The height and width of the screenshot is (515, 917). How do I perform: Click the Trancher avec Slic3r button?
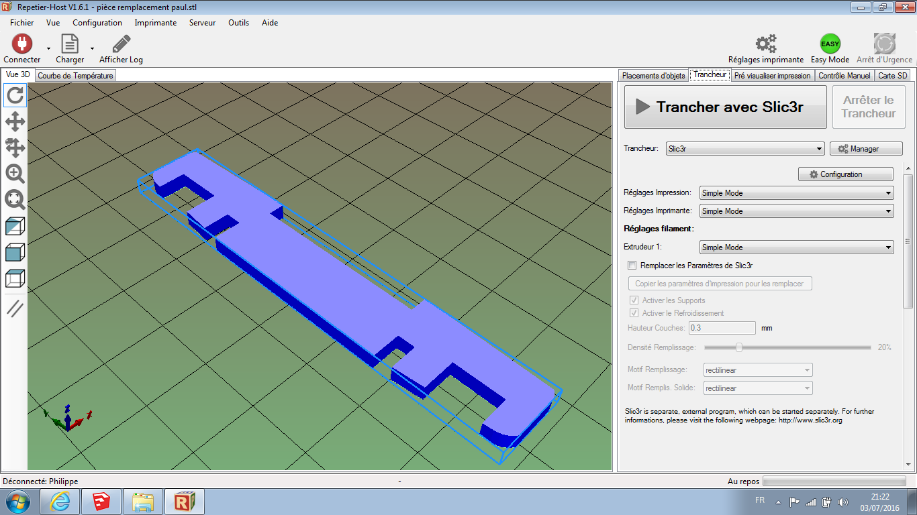726,107
